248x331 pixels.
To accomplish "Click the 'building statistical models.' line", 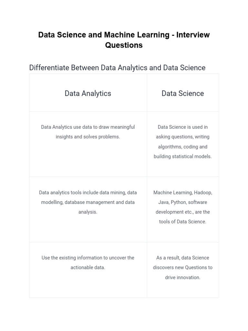I will tap(183, 156).
